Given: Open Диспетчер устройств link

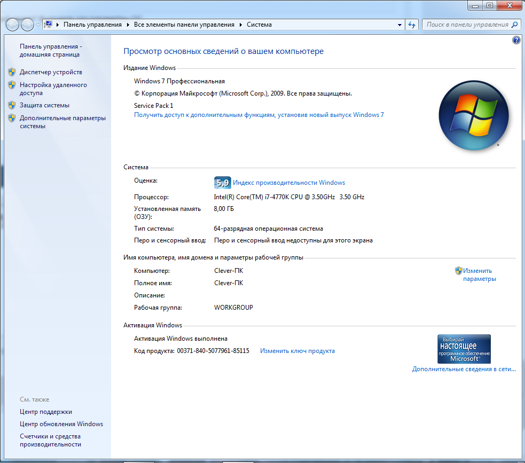Looking at the screenshot, I should click(51, 72).
